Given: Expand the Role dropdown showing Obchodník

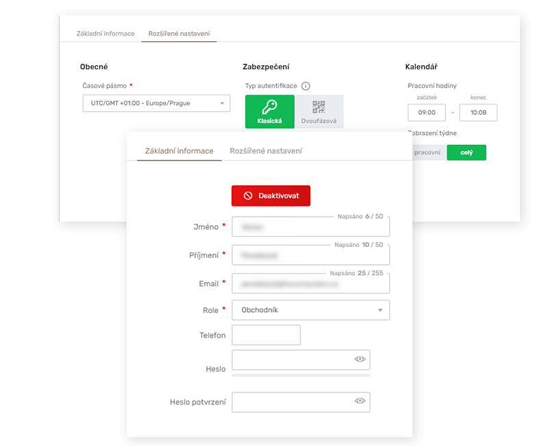Looking at the screenshot, I should 310,310.
